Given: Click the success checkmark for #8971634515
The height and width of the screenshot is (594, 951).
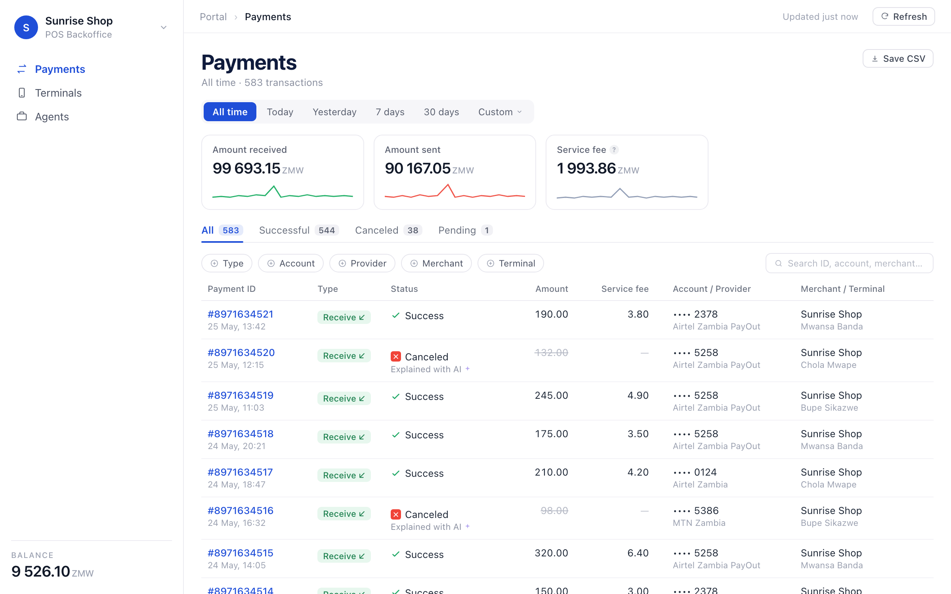Looking at the screenshot, I should coord(395,554).
